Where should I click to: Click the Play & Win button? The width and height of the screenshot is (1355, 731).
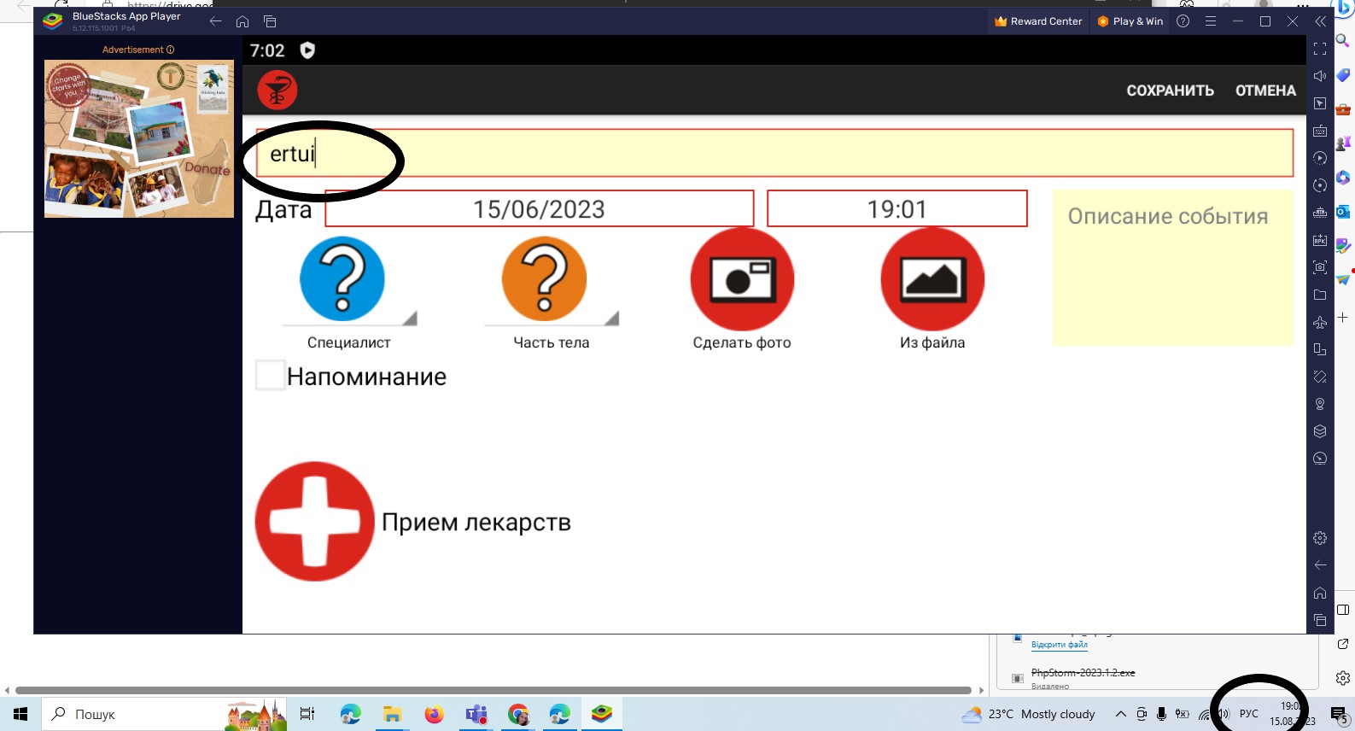(x=1130, y=21)
